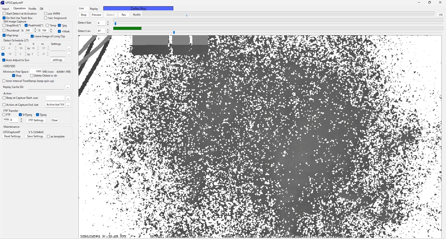The height and width of the screenshot is (239, 446).
Task: Enable SnapShot(*) still image capture
Action: pyautogui.click(x=4, y=25)
